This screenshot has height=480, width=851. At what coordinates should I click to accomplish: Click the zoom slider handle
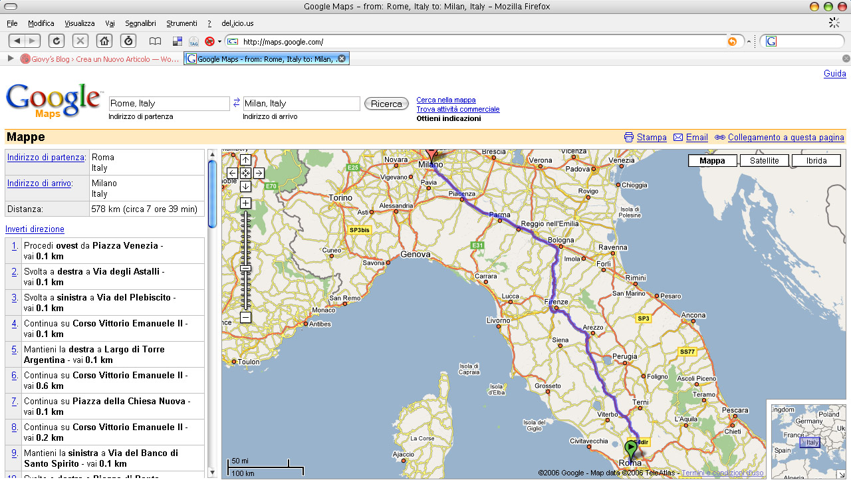[x=245, y=268]
